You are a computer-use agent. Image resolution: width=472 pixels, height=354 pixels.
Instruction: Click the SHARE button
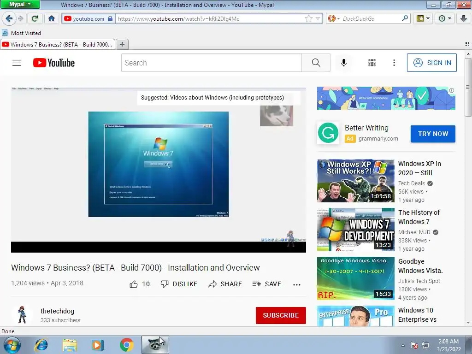pyautogui.click(x=225, y=284)
